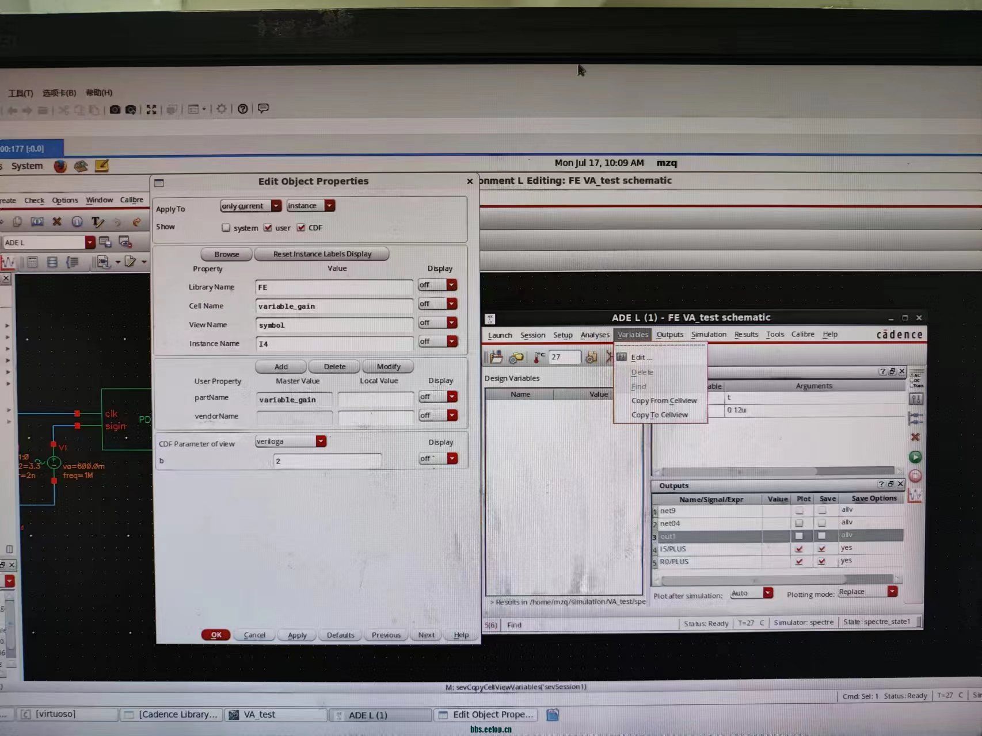Click the info properties icon in Virtuoso toolbar
Screen dimensions: 982x736
[77, 221]
